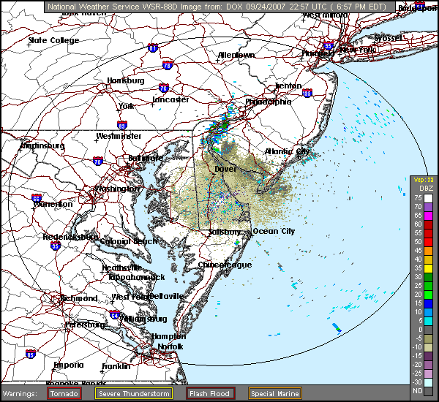Click the Atlantic City label
Image resolution: width=439 pixels, height=402 pixels.
(x=287, y=151)
